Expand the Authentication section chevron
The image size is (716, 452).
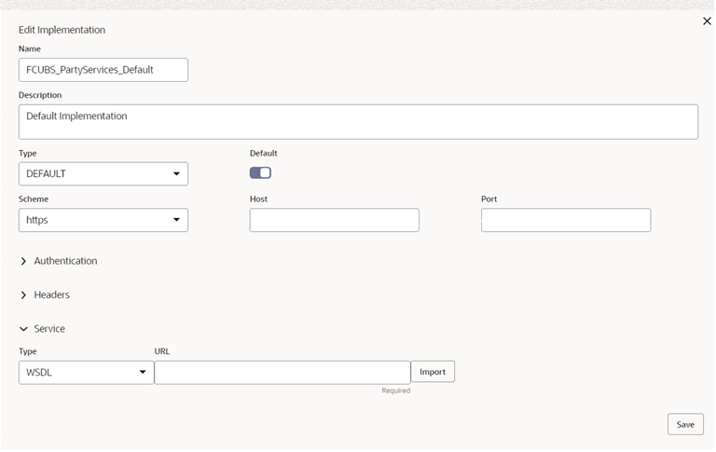coord(23,261)
